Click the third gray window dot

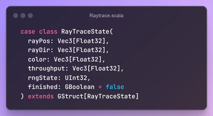[30, 15]
